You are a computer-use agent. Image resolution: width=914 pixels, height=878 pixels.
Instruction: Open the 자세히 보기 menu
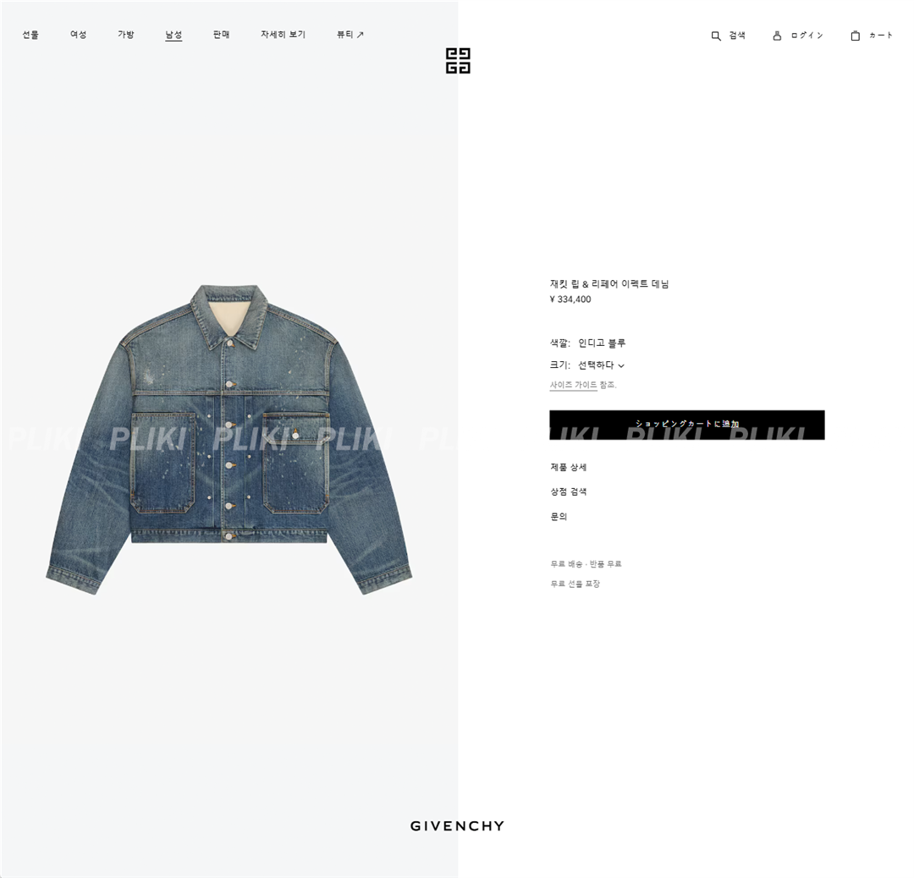[283, 35]
